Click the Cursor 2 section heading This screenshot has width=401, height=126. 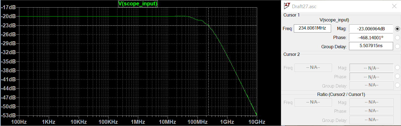pos(292,54)
